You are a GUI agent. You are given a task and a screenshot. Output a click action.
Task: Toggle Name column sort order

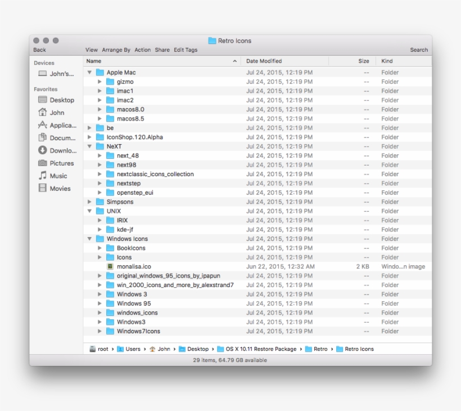(93, 61)
